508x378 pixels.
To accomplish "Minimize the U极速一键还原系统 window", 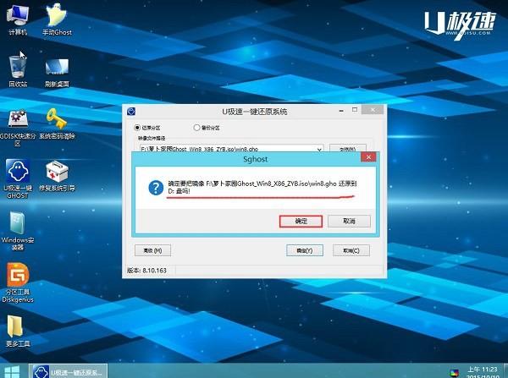I will (341, 111).
